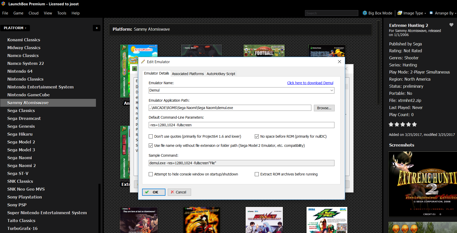Select SNK Neo Geo MVS platform
Image resolution: width=457 pixels, height=233 pixels.
pyautogui.click(x=26, y=189)
